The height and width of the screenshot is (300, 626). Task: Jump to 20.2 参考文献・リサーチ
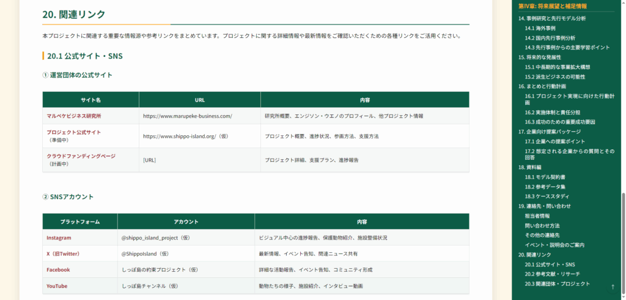point(552,274)
